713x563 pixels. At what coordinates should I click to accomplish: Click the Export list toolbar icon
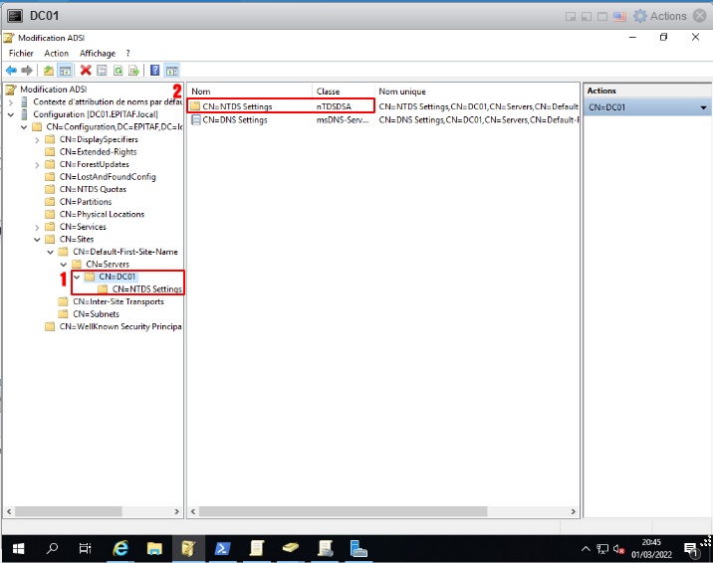132,71
